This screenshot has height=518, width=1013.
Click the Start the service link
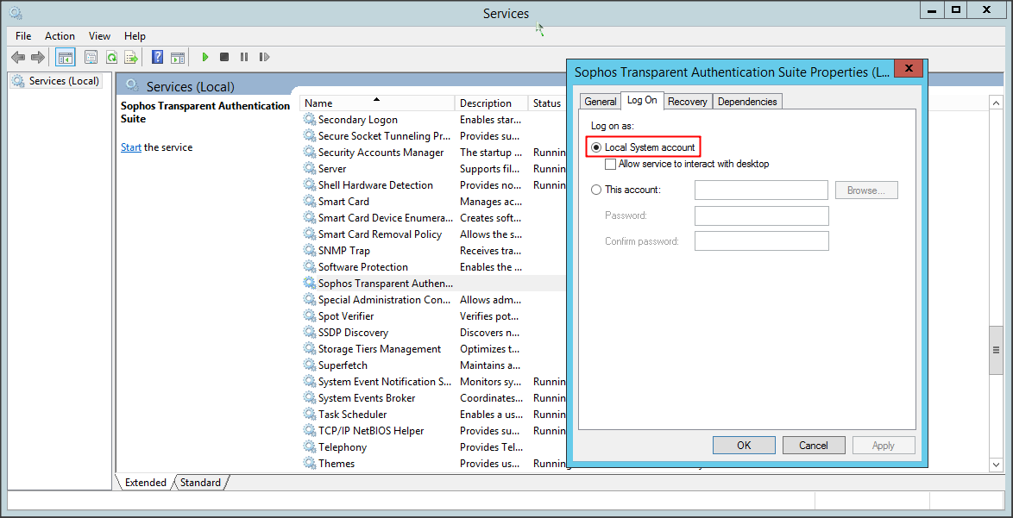pos(131,147)
